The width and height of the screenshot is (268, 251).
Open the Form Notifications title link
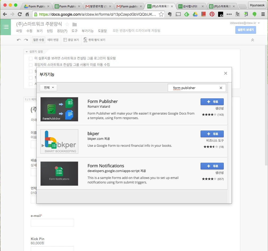pos(106,166)
